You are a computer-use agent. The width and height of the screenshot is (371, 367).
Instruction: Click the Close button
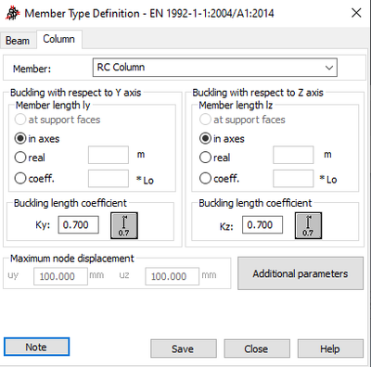[x=257, y=348]
